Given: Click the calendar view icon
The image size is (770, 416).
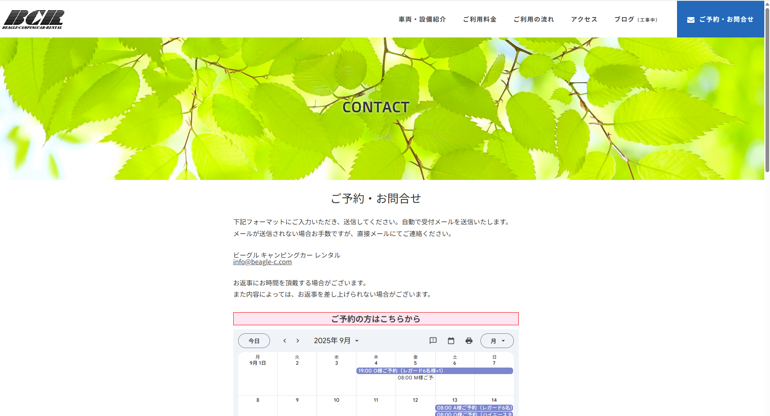Looking at the screenshot, I should coord(451,341).
